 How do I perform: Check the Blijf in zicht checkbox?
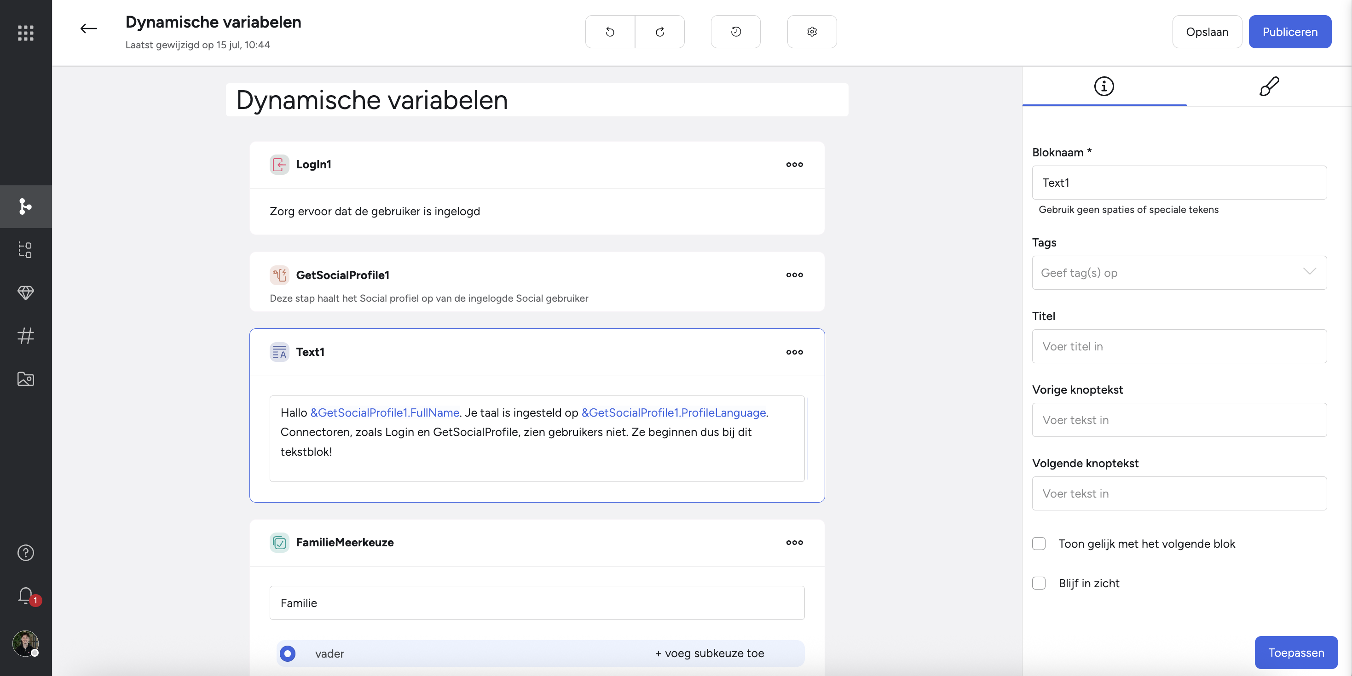coord(1039,583)
